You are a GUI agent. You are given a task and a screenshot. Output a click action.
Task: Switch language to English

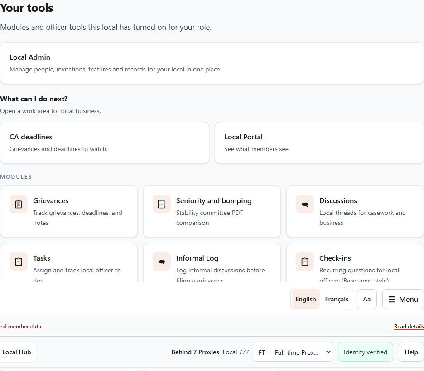point(306,299)
